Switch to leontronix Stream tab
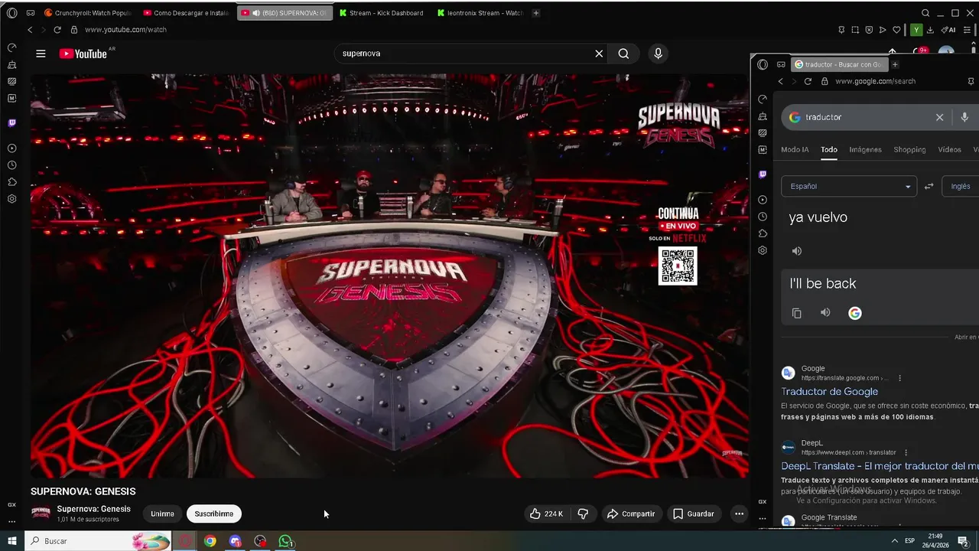 [x=480, y=13]
